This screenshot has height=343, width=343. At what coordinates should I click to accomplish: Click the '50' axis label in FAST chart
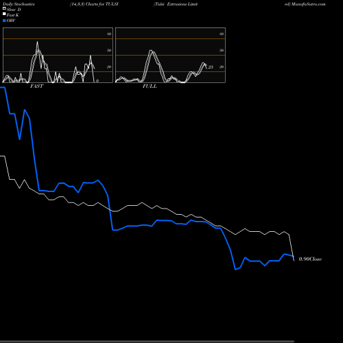click(x=109, y=50)
